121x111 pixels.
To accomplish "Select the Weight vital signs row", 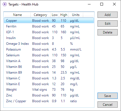I will [x=49, y=90].
